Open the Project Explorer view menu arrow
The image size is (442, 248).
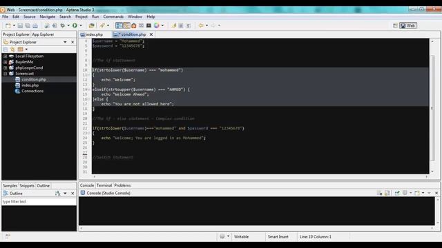[65, 42]
